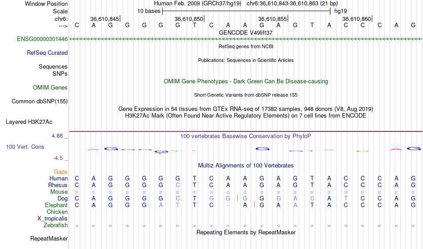423x249 pixels.
Task: Click the 36,610,855 position tick label
Action: click(272, 19)
